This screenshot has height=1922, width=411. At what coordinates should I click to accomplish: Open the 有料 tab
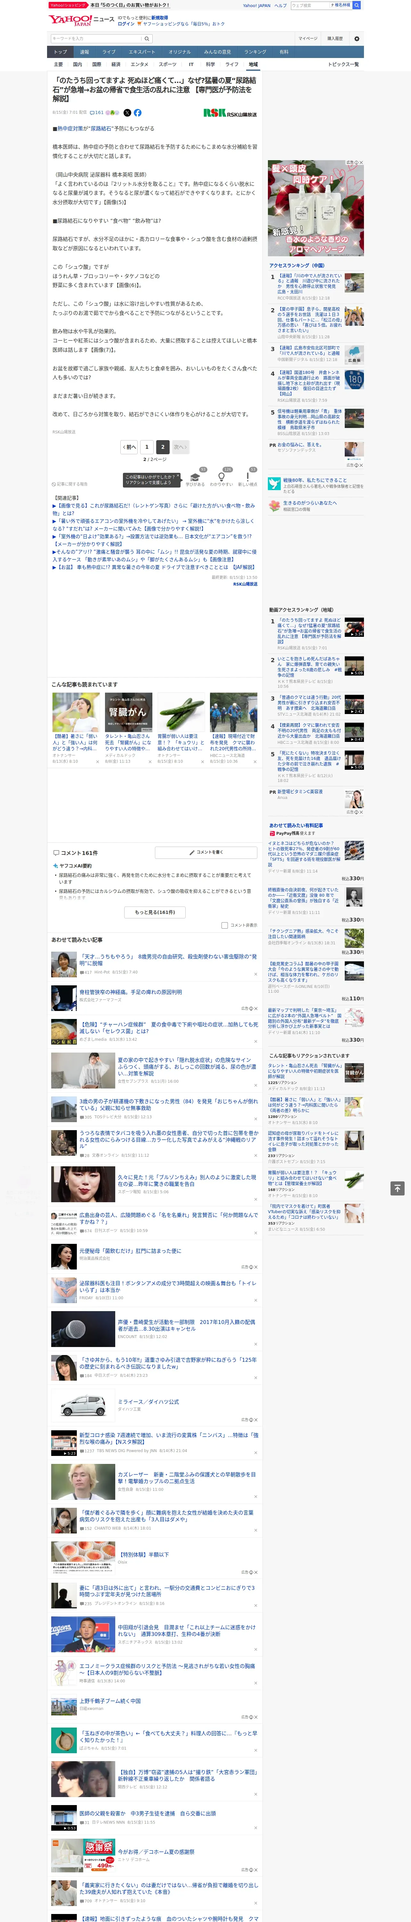click(284, 52)
